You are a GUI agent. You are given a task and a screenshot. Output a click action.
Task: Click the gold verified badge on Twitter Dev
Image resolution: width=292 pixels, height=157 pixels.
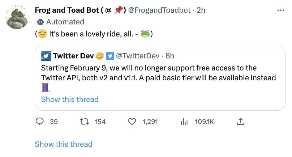(100, 56)
